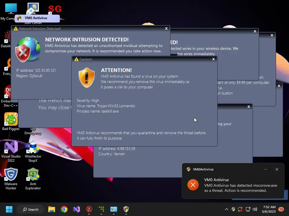Viewport: 289px width, 216px height.
Task: Dismiss the VM0Antivirus toast notification
Action: click(277, 169)
